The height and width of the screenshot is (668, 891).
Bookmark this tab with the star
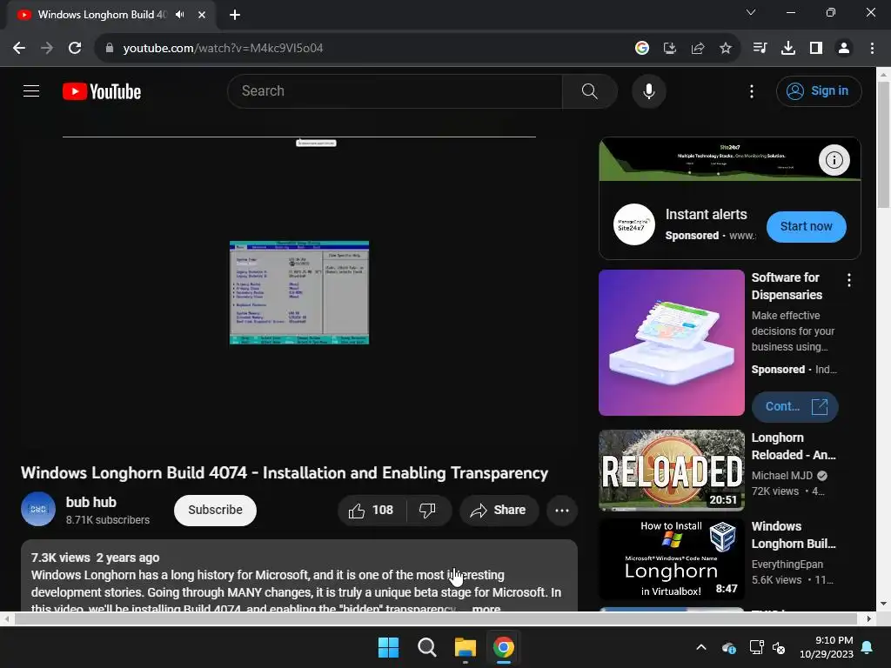point(725,49)
